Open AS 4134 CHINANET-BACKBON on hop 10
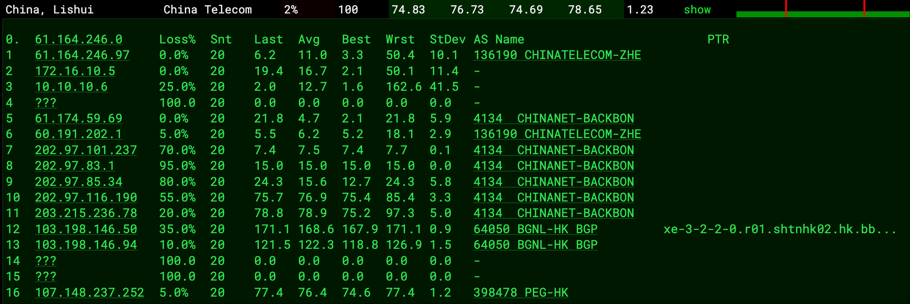The width and height of the screenshot is (910, 304). [x=554, y=198]
